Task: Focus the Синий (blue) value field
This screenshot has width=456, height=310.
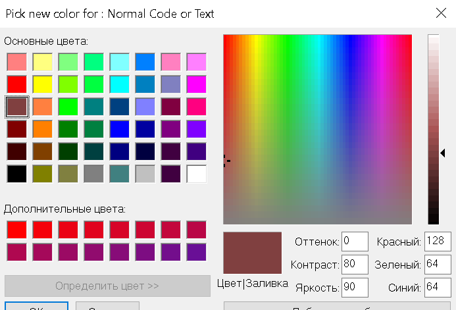Action: pos(438,288)
